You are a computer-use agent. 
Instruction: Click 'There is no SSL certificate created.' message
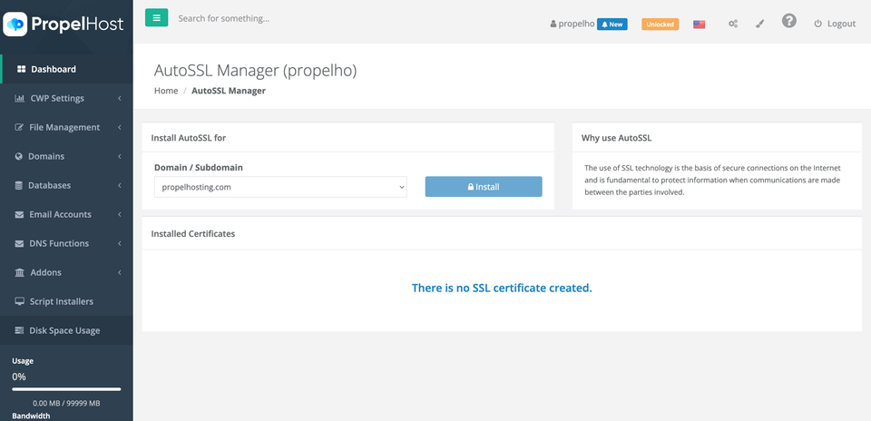pyautogui.click(x=502, y=289)
